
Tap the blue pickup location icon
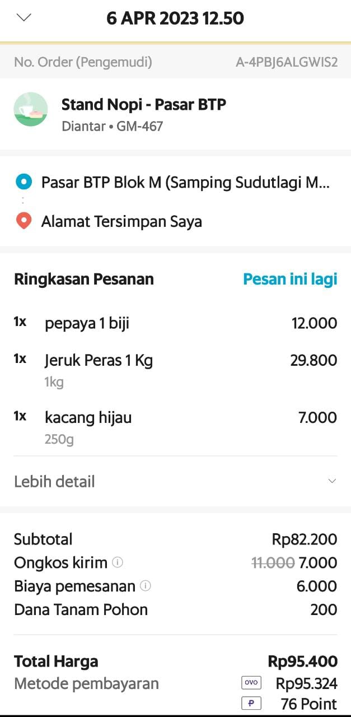[24, 182]
